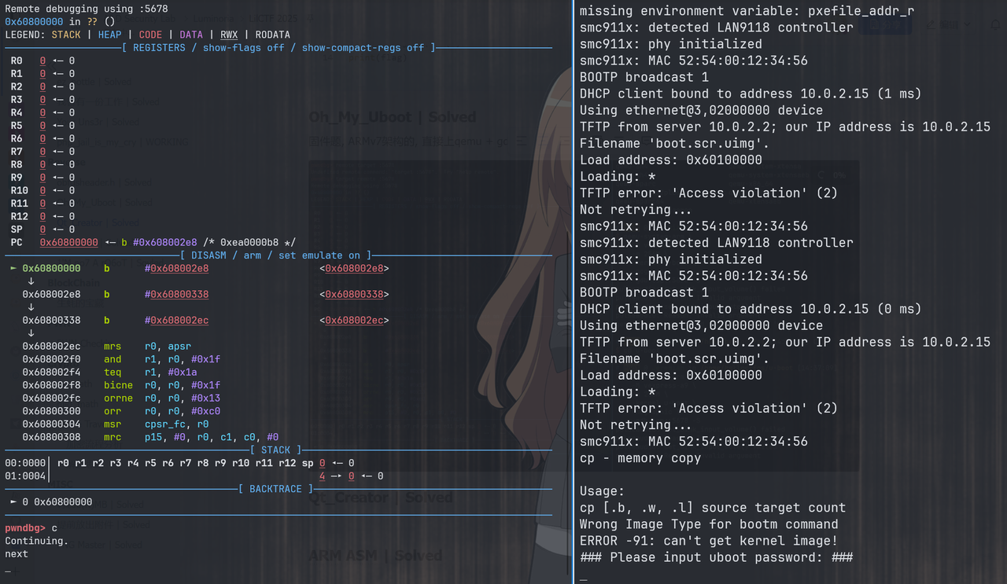Click the underlined RWX legend label

click(229, 35)
